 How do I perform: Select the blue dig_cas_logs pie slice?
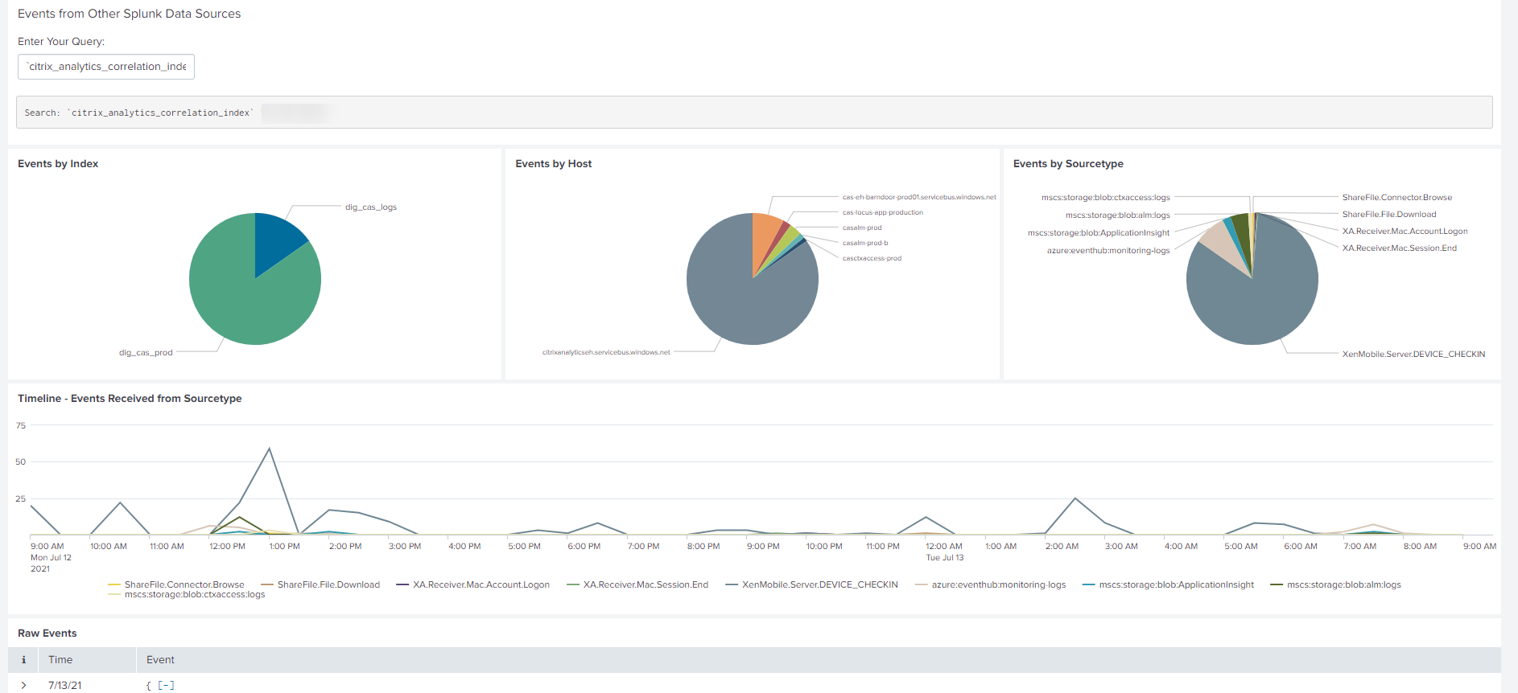(277, 241)
